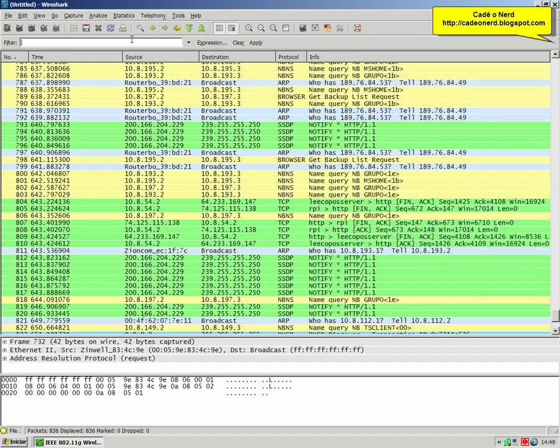560x448 pixels.
Task: Restart the running capture icon
Action: [56, 28]
